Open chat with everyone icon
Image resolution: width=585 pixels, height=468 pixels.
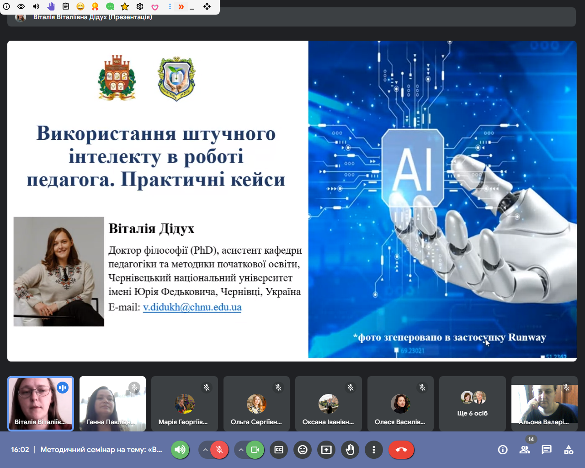tap(547, 450)
